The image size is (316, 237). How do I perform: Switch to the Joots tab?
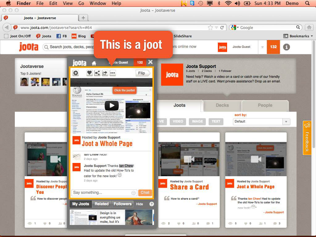click(x=179, y=106)
